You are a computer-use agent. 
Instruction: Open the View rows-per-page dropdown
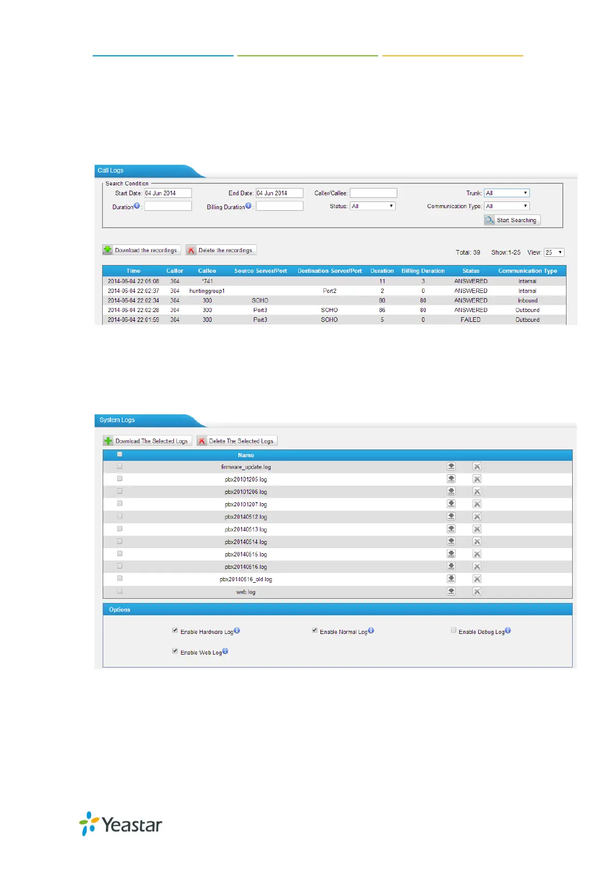pyautogui.click(x=554, y=253)
